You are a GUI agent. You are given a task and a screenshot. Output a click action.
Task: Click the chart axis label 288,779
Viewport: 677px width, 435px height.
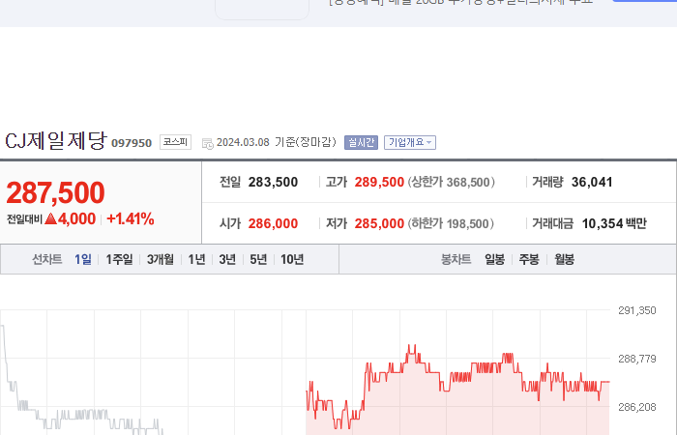coord(636,359)
